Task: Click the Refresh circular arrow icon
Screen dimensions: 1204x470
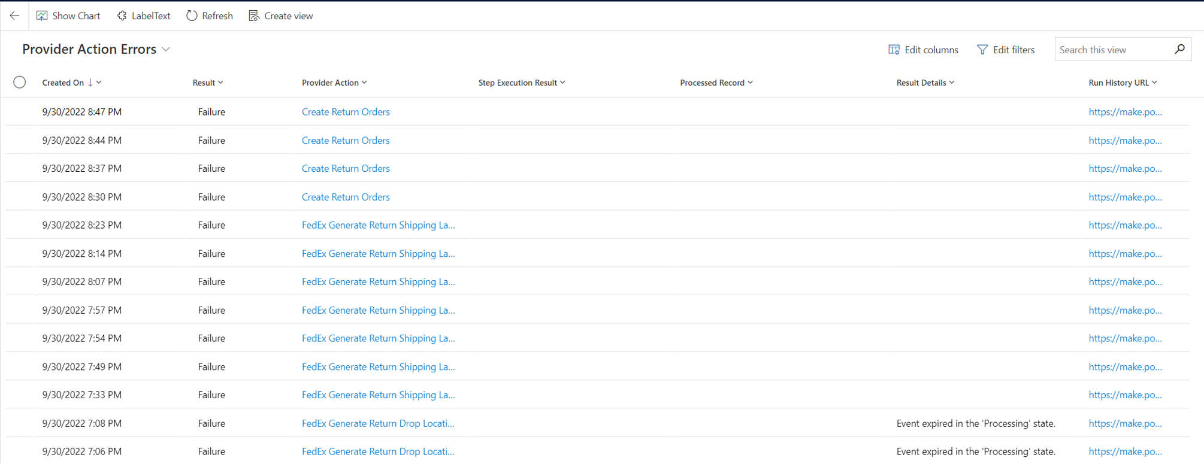Action: click(192, 16)
